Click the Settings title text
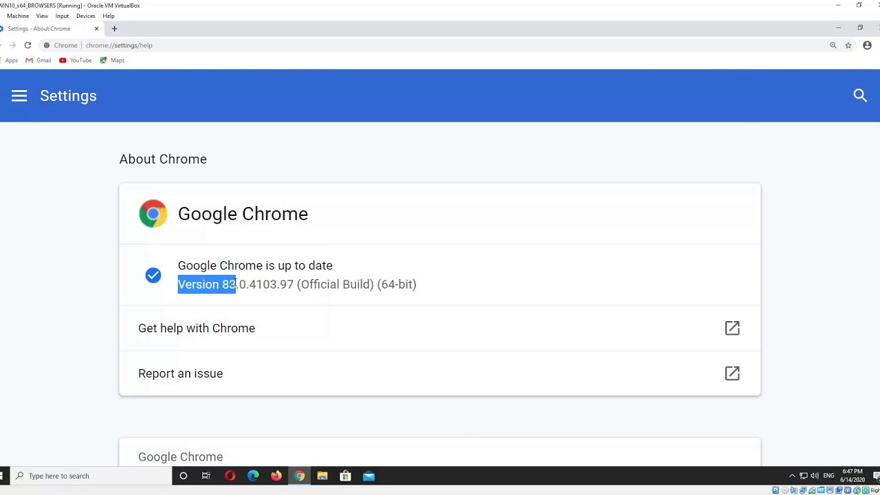880x495 pixels. (68, 96)
